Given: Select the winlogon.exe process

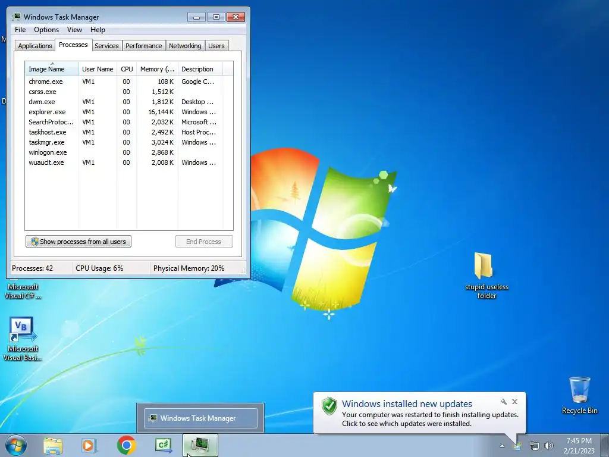Looking at the screenshot, I should [x=129, y=152].
